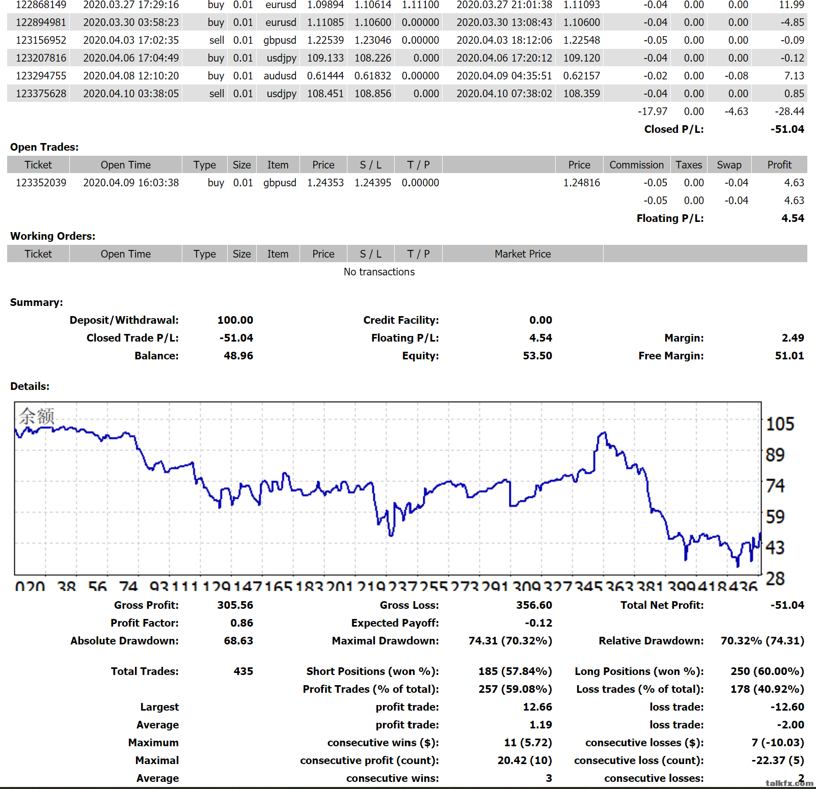The image size is (816, 789).
Task: Click the Deposit/Withdrawal value 100.00
Action: [x=235, y=320]
